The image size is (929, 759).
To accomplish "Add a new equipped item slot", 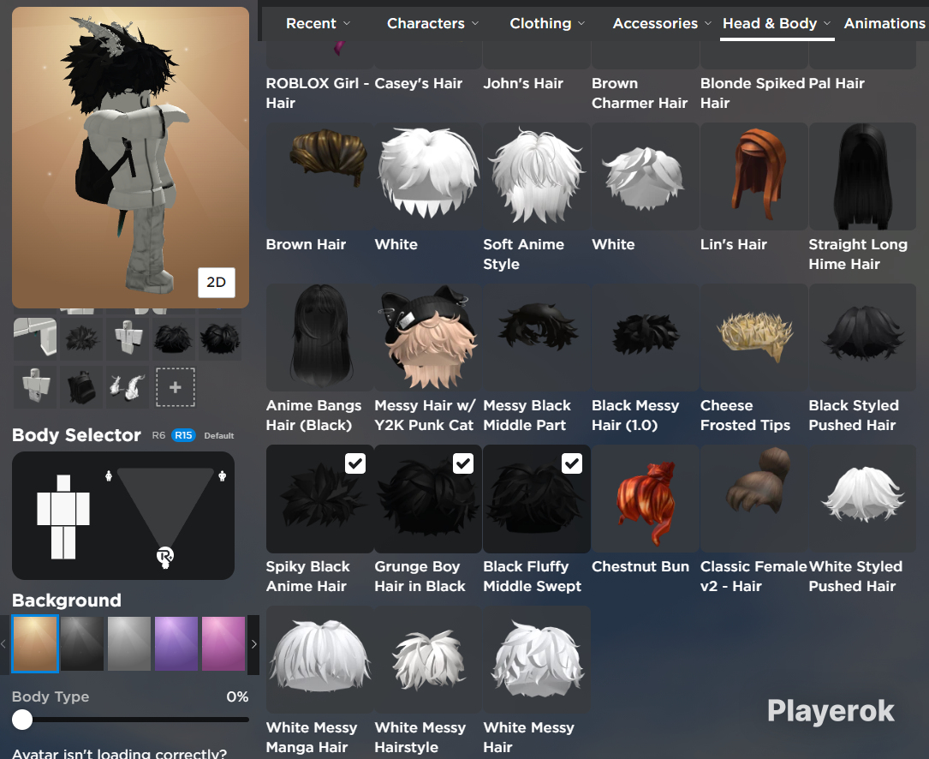I will (176, 387).
